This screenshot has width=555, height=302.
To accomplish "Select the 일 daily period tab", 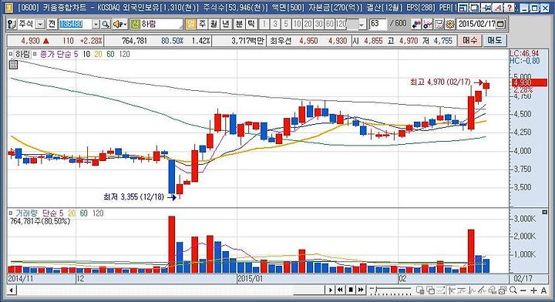I will [x=191, y=24].
